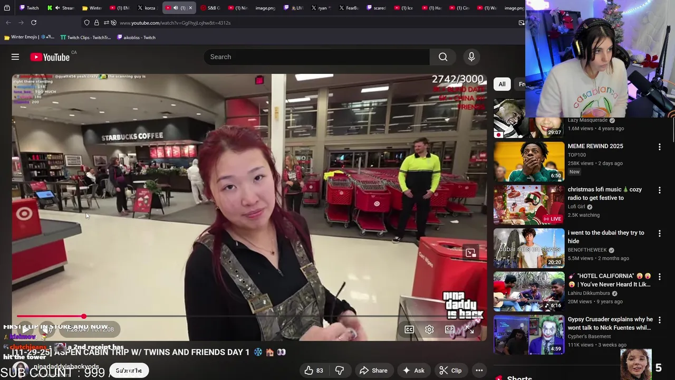The width and height of the screenshot is (675, 380).
Task: Seek along the video progress bar
Action: pyautogui.click(x=249, y=316)
